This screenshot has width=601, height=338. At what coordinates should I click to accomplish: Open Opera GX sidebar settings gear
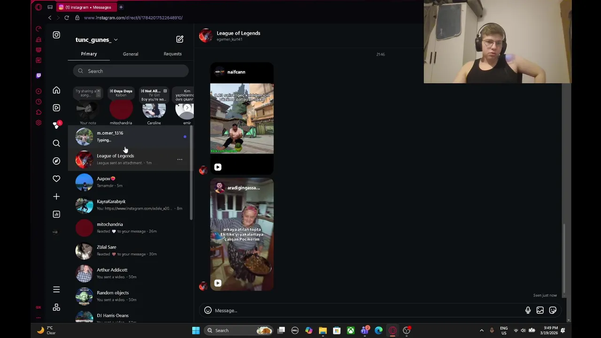[x=39, y=123]
